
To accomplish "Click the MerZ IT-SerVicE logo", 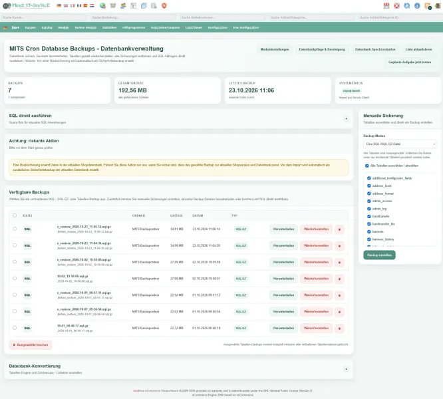I will pyautogui.click(x=27, y=5).
